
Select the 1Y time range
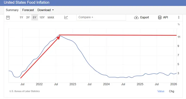(x=21, y=17)
